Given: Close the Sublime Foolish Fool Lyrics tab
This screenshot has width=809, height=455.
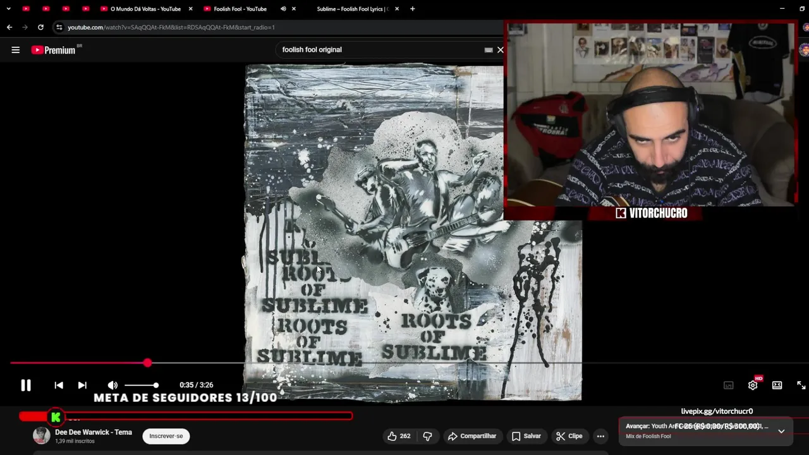Looking at the screenshot, I should click(397, 9).
